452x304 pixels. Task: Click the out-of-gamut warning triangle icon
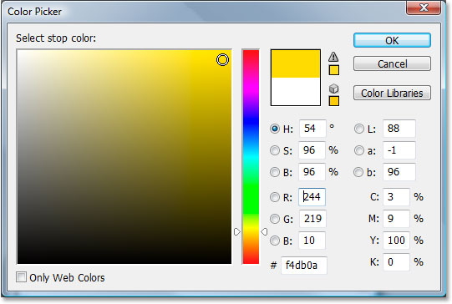(x=333, y=57)
